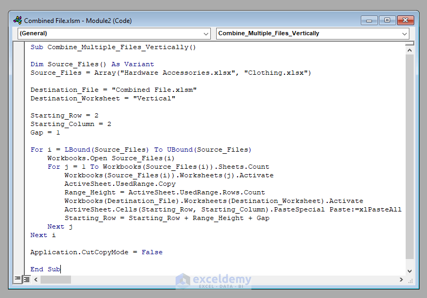Click 'Destination_Worksheet = "Vertical"' line
Viewport: 427px width, 298px height.
point(102,98)
